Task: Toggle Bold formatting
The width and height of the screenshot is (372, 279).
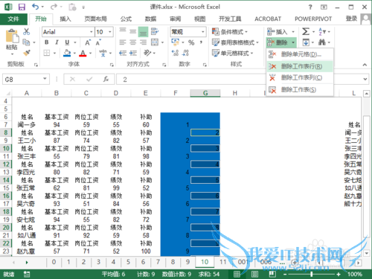Action: (47, 42)
